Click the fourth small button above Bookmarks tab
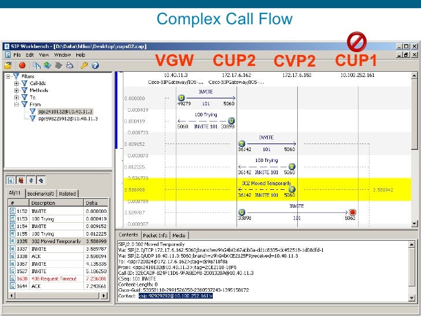Viewport: 421px width, 316px height. tap(41, 180)
